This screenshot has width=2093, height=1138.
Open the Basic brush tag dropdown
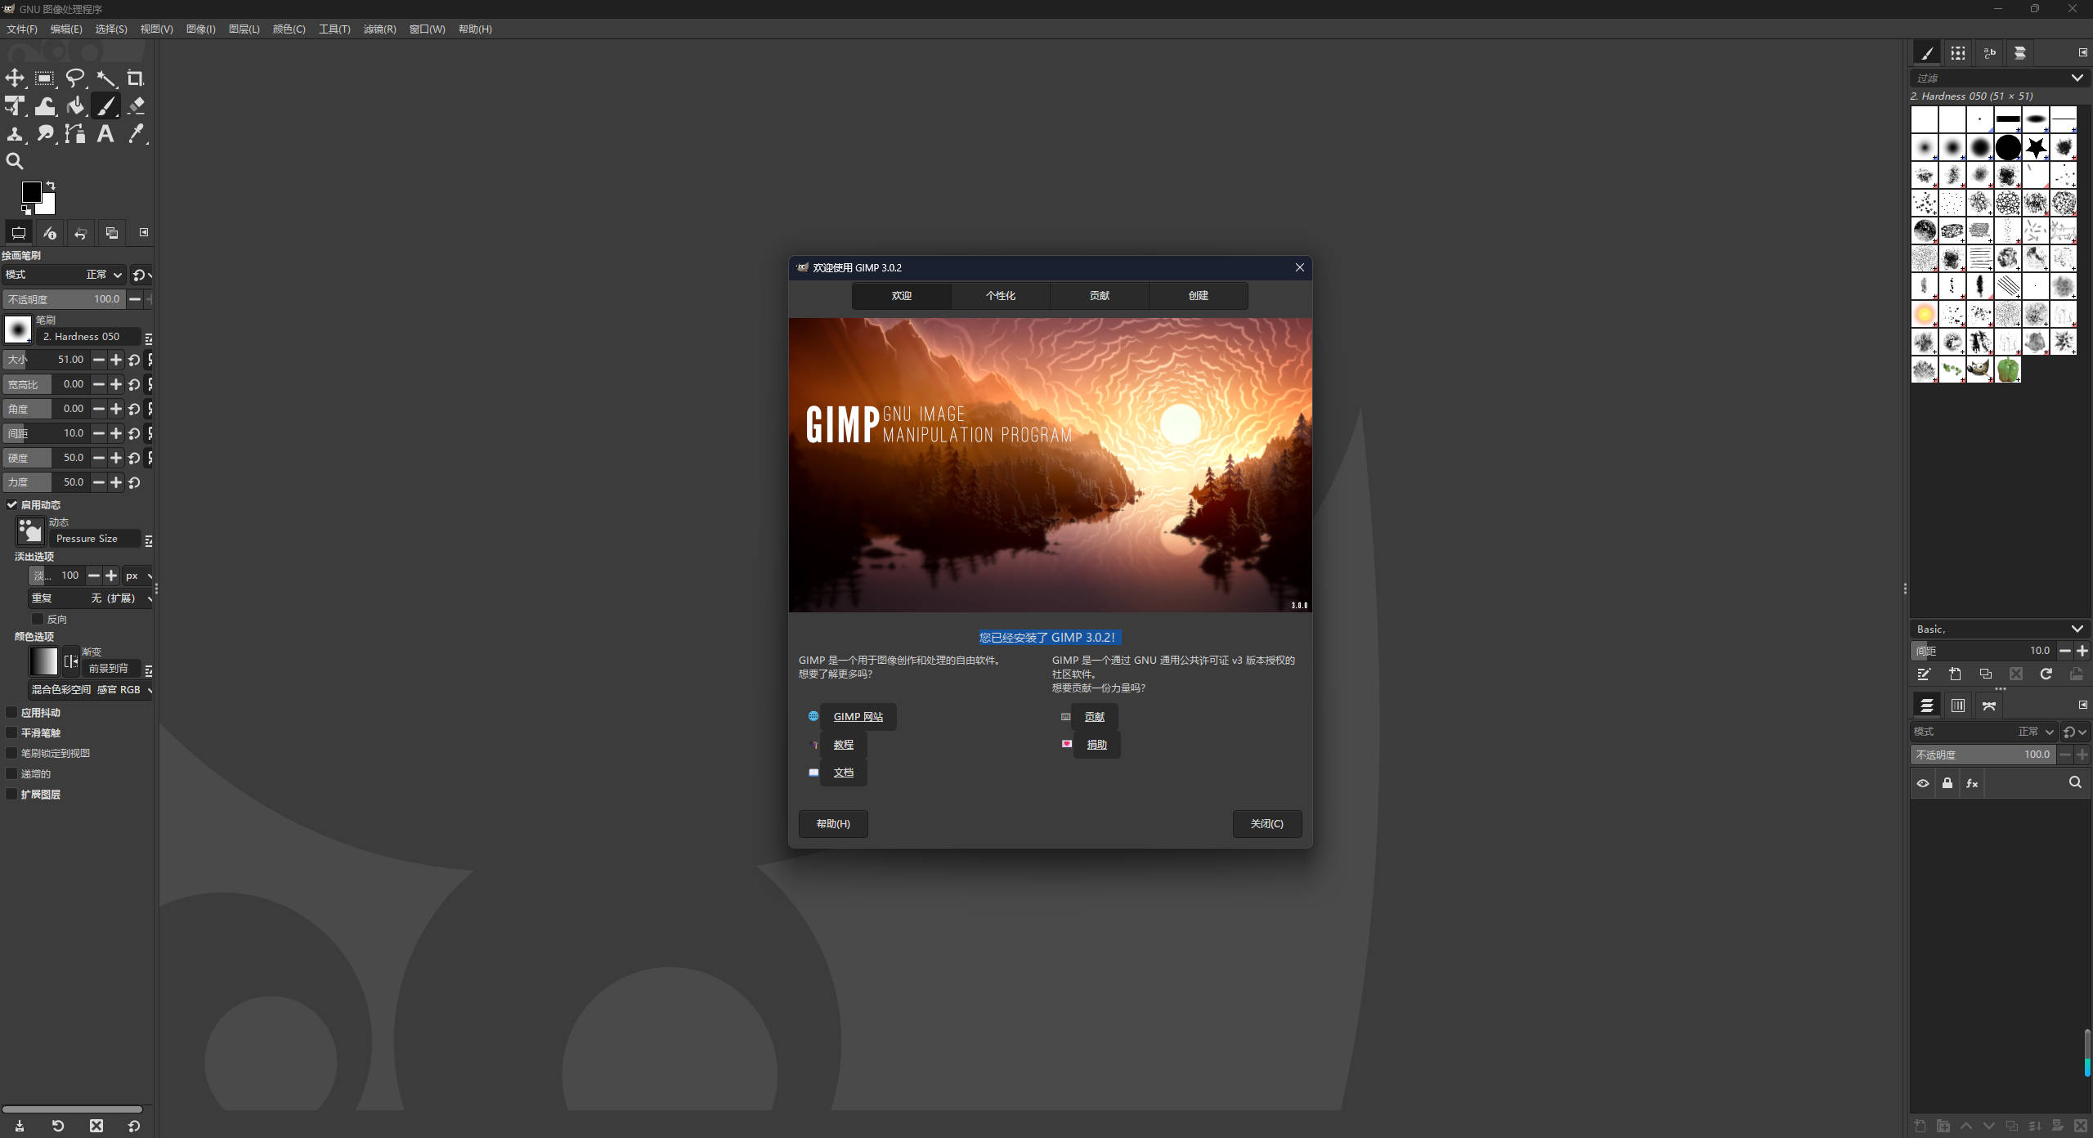coord(2077,629)
